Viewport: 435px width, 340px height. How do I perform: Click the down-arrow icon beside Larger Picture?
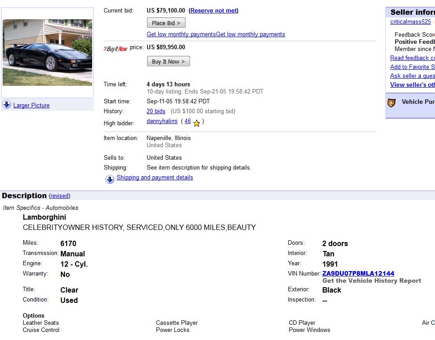7,105
